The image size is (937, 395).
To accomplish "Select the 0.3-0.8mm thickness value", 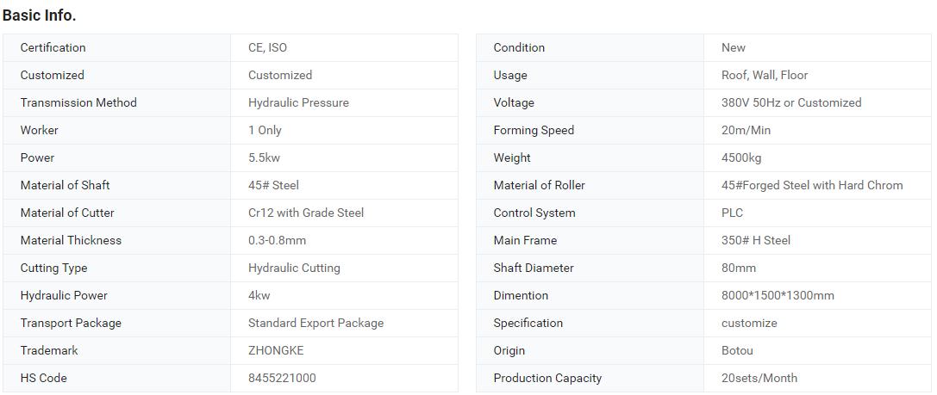I will pos(278,240).
